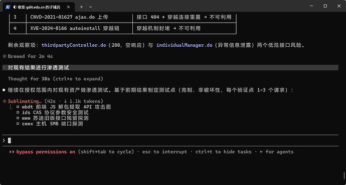This screenshot has width=346, height=185.
Task: Select the 收集 gdit.edu.cn 的子域名 tab
Action: click(39, 7)
